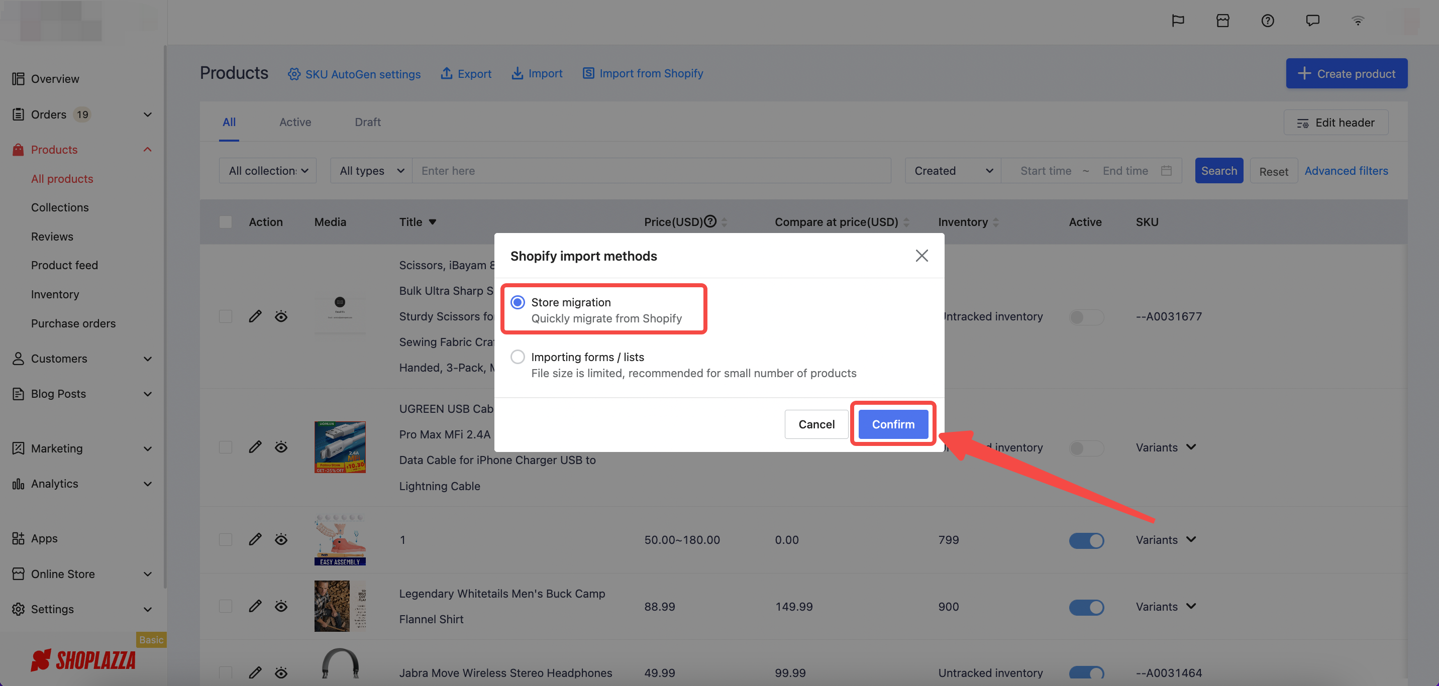Screen dimensions: 1439x686
Task: Click the Confirm button in dialog
Action: (893, 424)
